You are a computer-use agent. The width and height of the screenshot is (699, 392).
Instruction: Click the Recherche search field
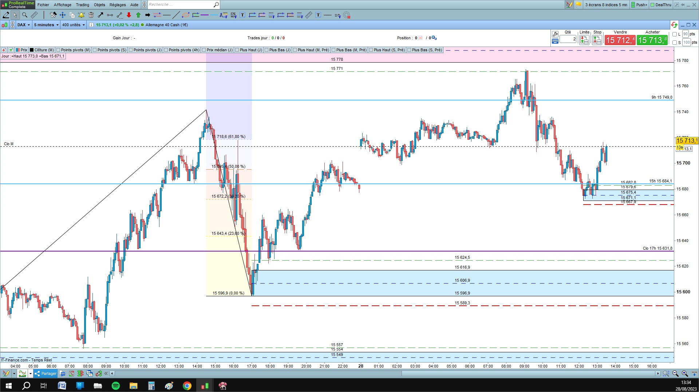[181, 5]
